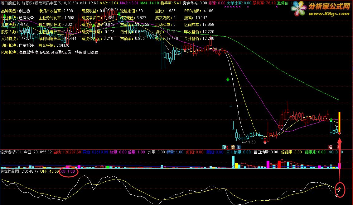
Task: Click the 百日地量: 0.00 label
Action: pyautogui.click(x=266, y=152)
